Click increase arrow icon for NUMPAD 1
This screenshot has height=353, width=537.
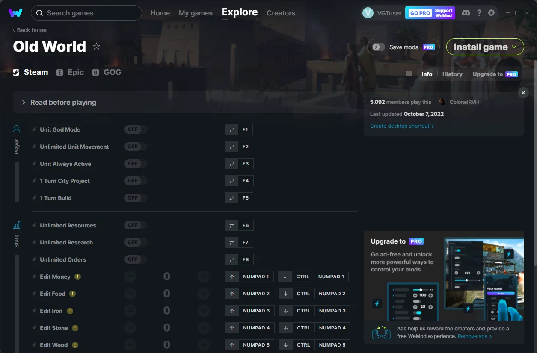point(231,277)
